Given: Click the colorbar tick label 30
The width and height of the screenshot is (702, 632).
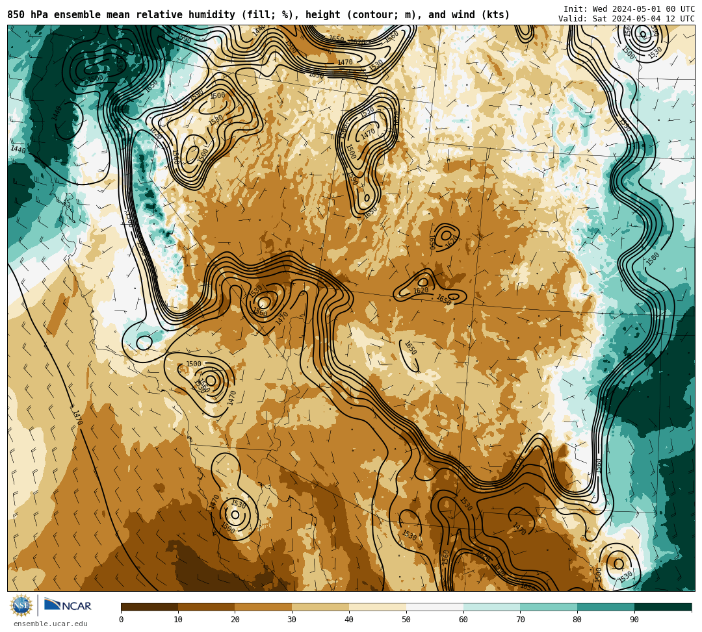Looking at the screenshot, I should [x=292, y=620].
